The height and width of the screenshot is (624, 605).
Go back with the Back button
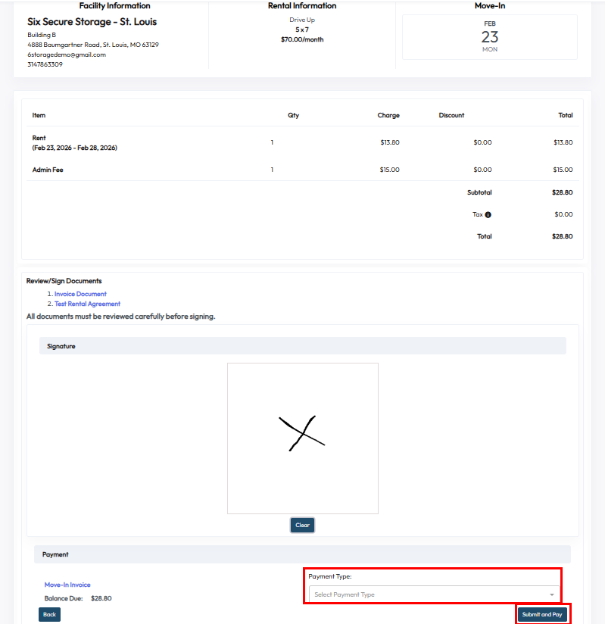(x=49, y=614)
